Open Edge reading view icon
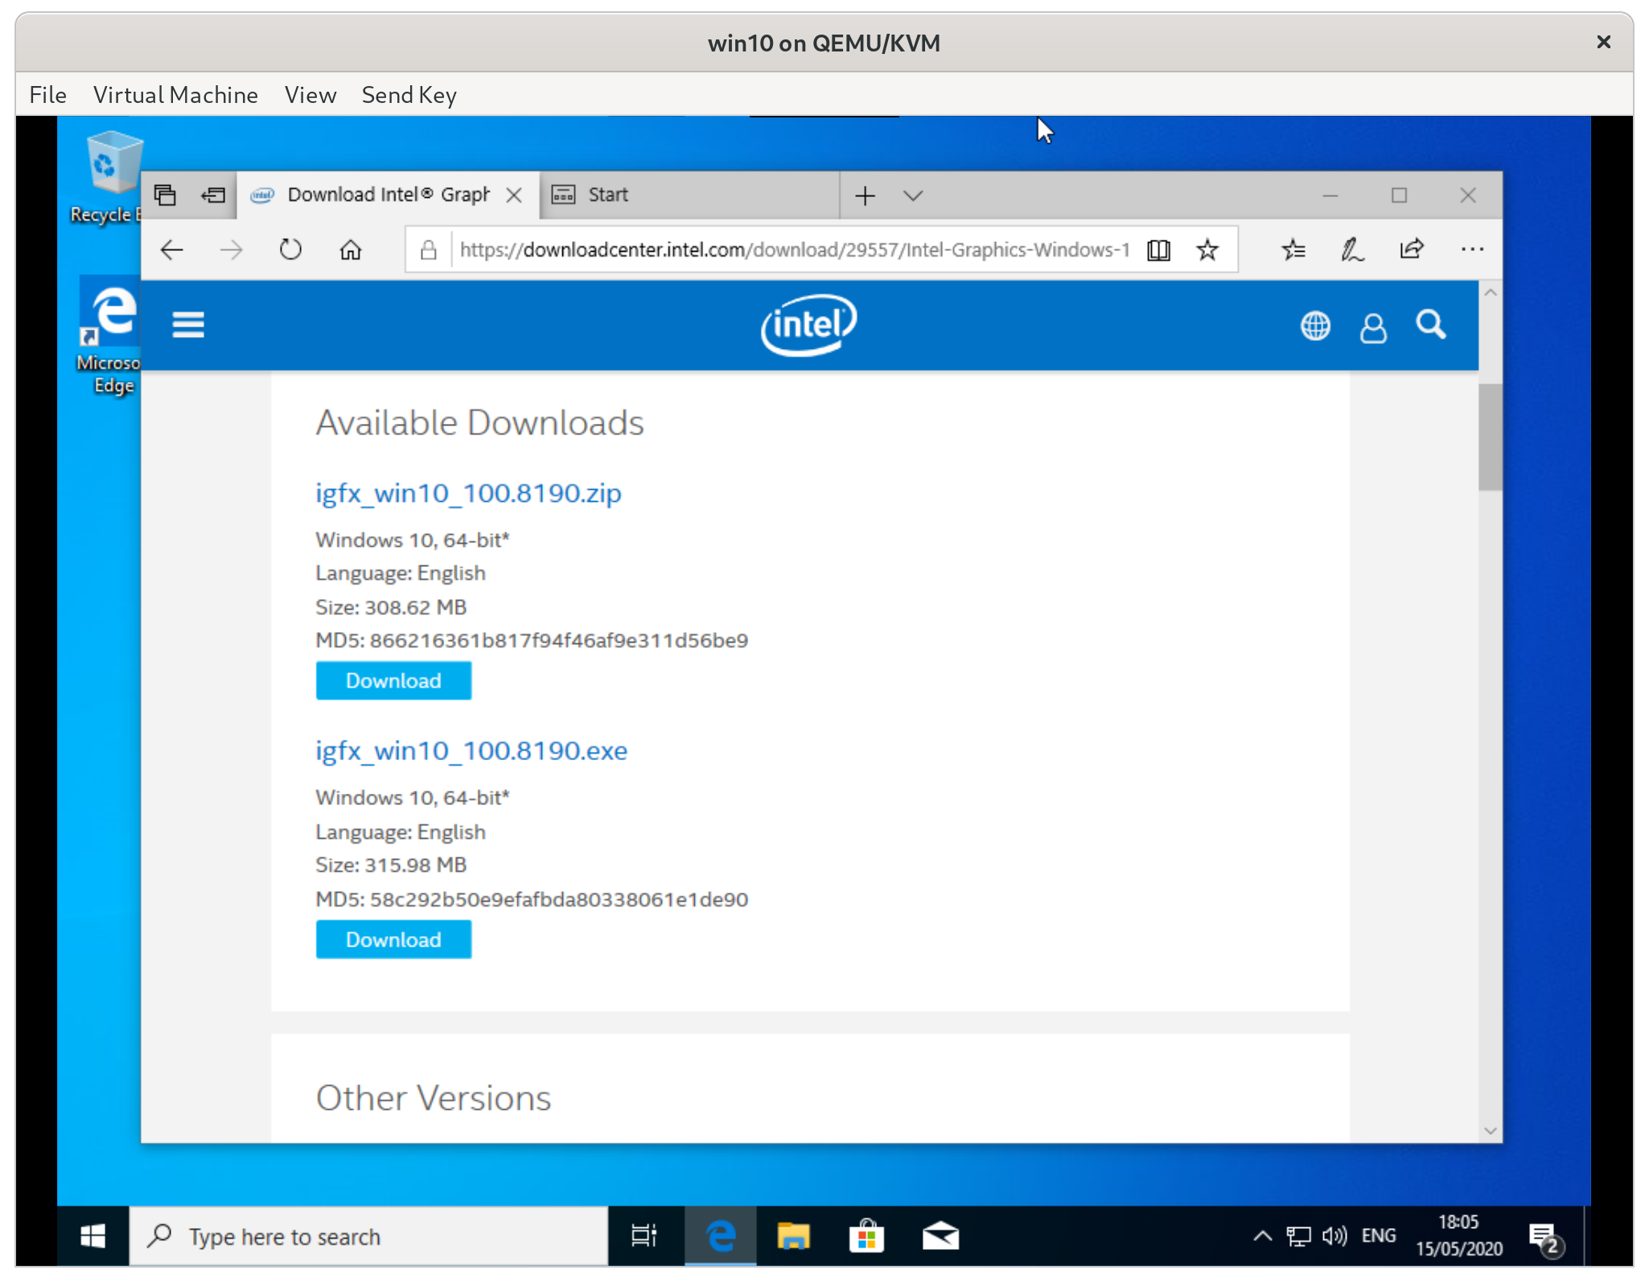 [x=1158, y=249]
